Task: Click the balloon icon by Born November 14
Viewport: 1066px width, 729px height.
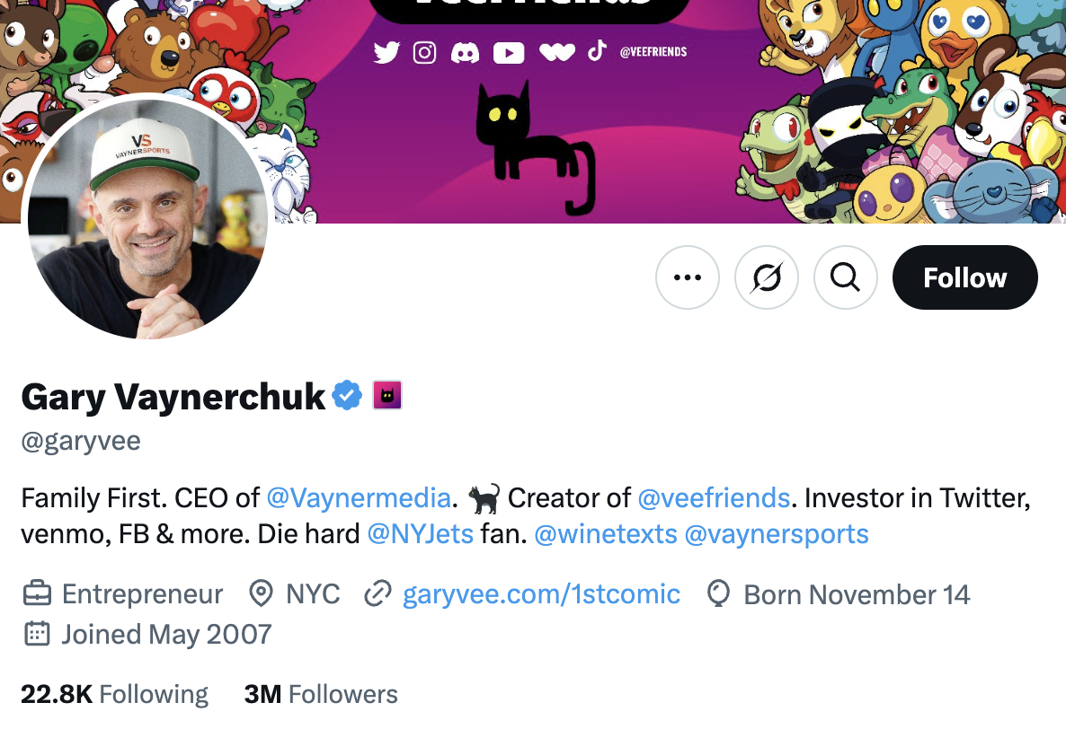Action: click(x=717, y=593)
